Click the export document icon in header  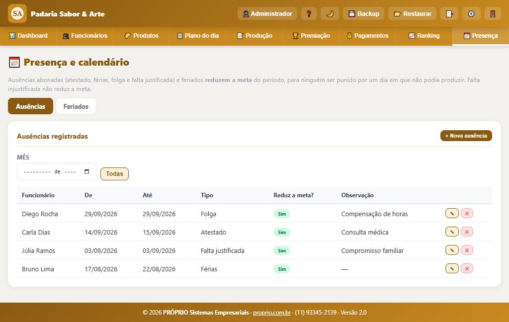[449, 13]
